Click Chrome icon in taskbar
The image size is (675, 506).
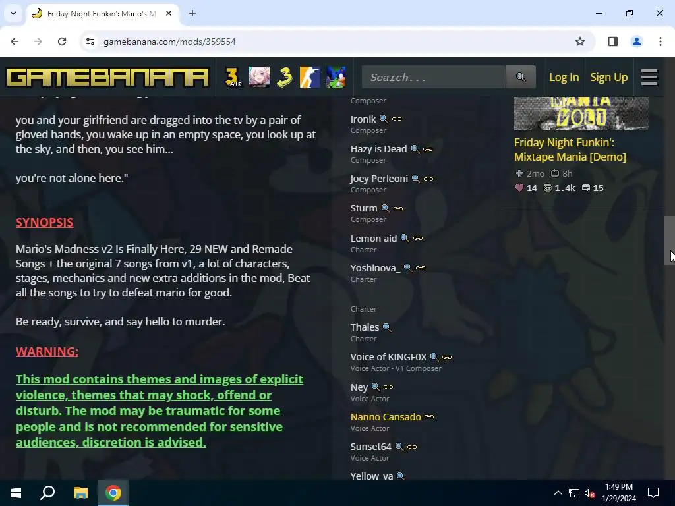point(113,493)
